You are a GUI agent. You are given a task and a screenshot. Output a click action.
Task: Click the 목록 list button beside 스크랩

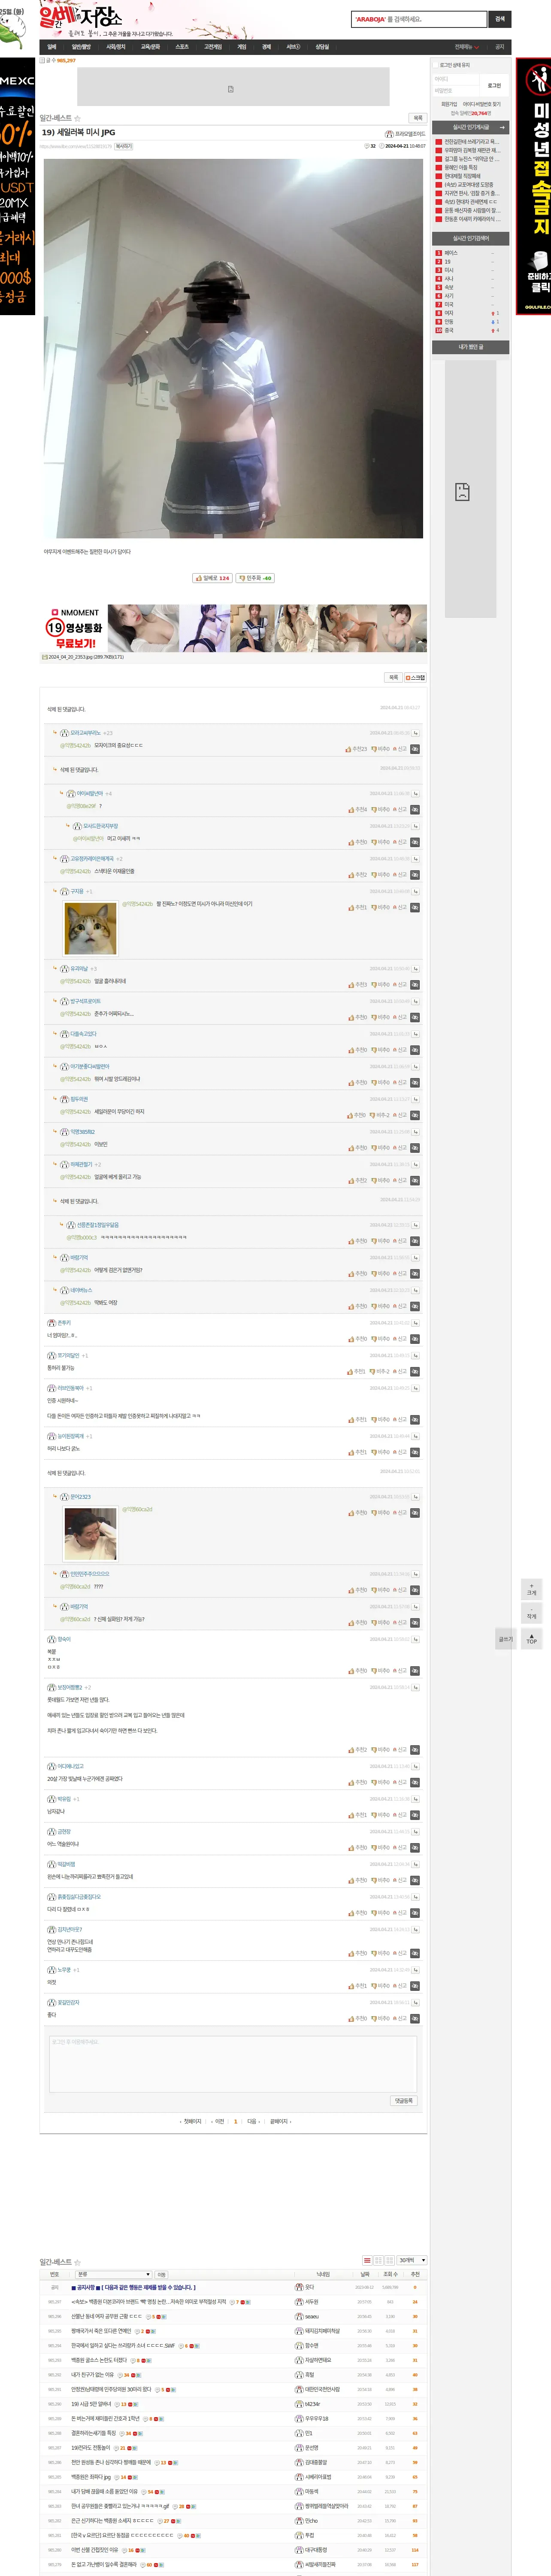[x=393, y=677]
